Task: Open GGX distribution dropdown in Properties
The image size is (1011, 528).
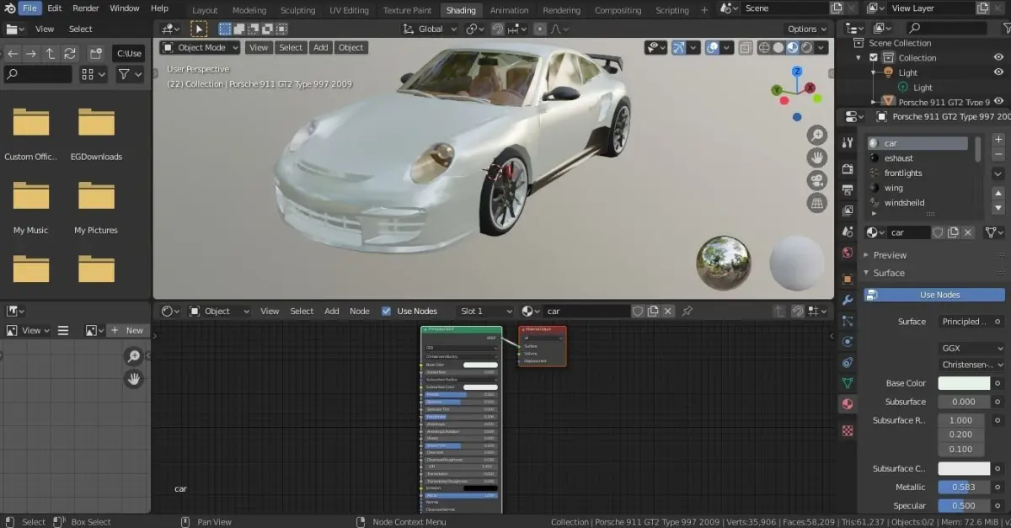Action: (972, 348)
